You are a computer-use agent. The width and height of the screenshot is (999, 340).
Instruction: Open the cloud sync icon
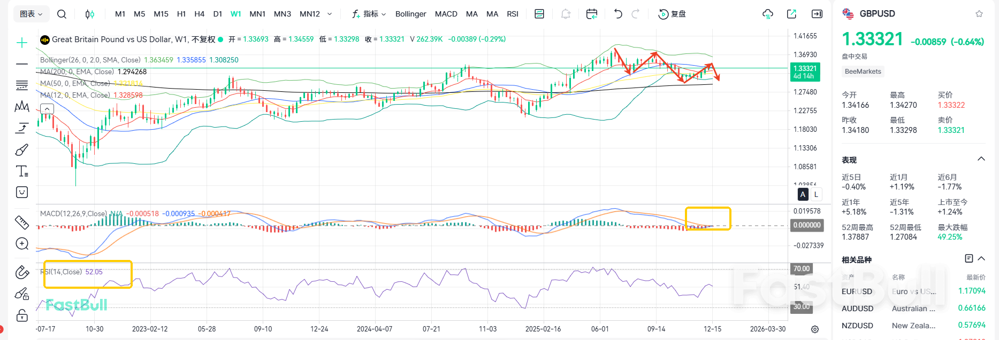[768, 14]
